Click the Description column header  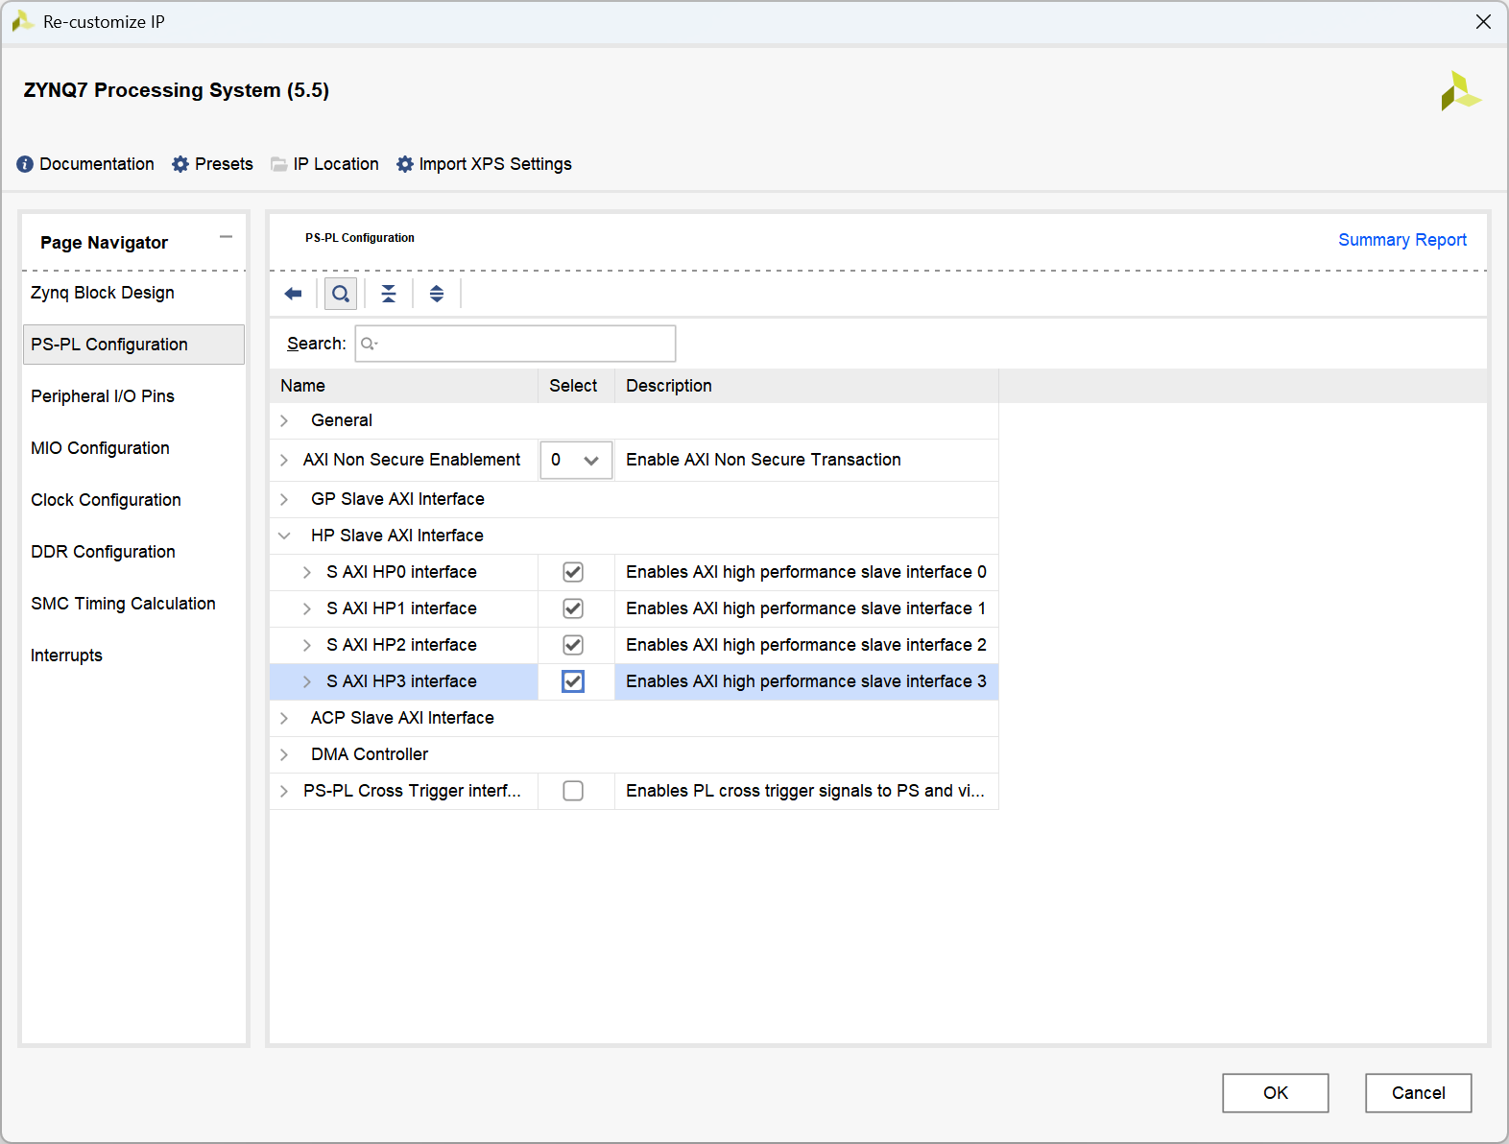click(806, 386)
